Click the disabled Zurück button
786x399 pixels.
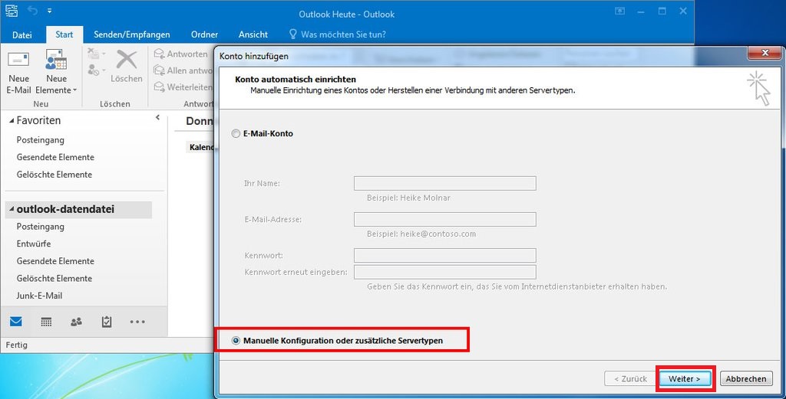[x=630, y=378]
